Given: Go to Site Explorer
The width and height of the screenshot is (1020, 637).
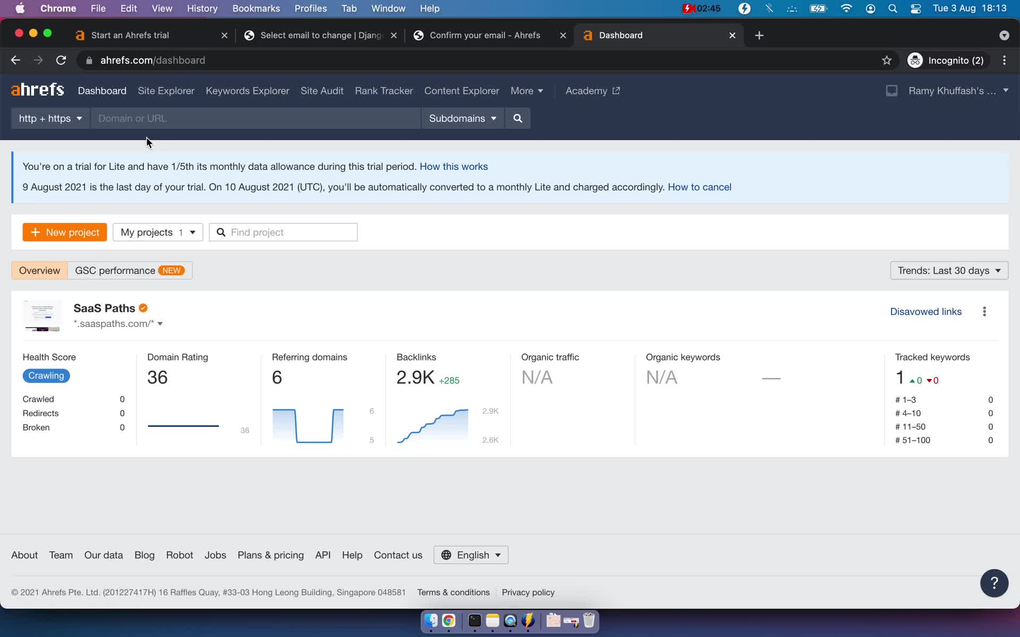Looking at the screenshot, I should [x=166, y=91].
